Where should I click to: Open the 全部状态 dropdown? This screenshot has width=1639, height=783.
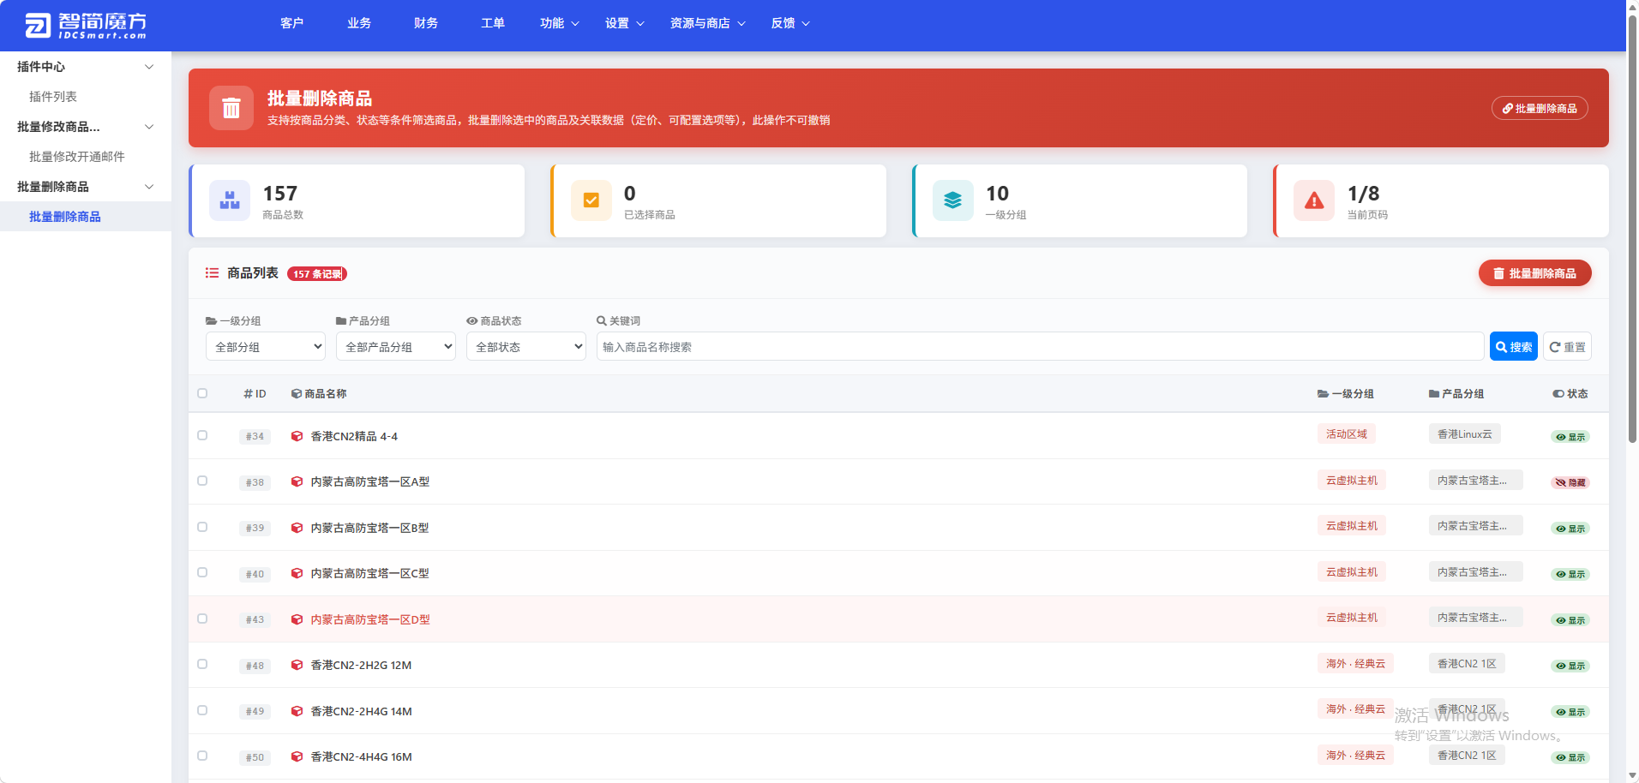coord(526,347)
